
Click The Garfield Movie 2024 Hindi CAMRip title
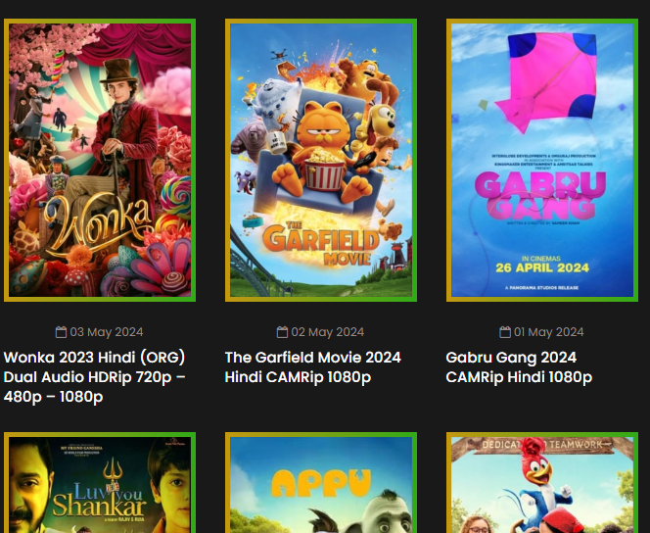313,367
